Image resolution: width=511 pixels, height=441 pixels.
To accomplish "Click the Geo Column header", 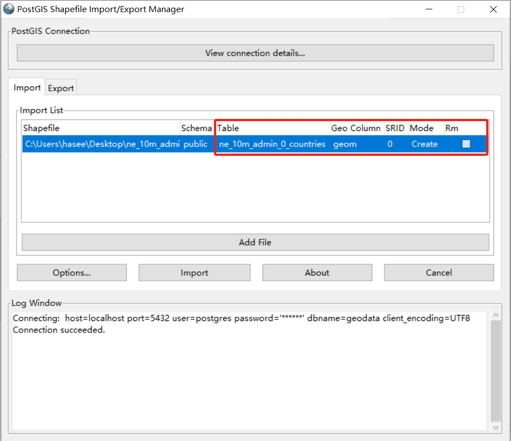I will click(356, 128).
